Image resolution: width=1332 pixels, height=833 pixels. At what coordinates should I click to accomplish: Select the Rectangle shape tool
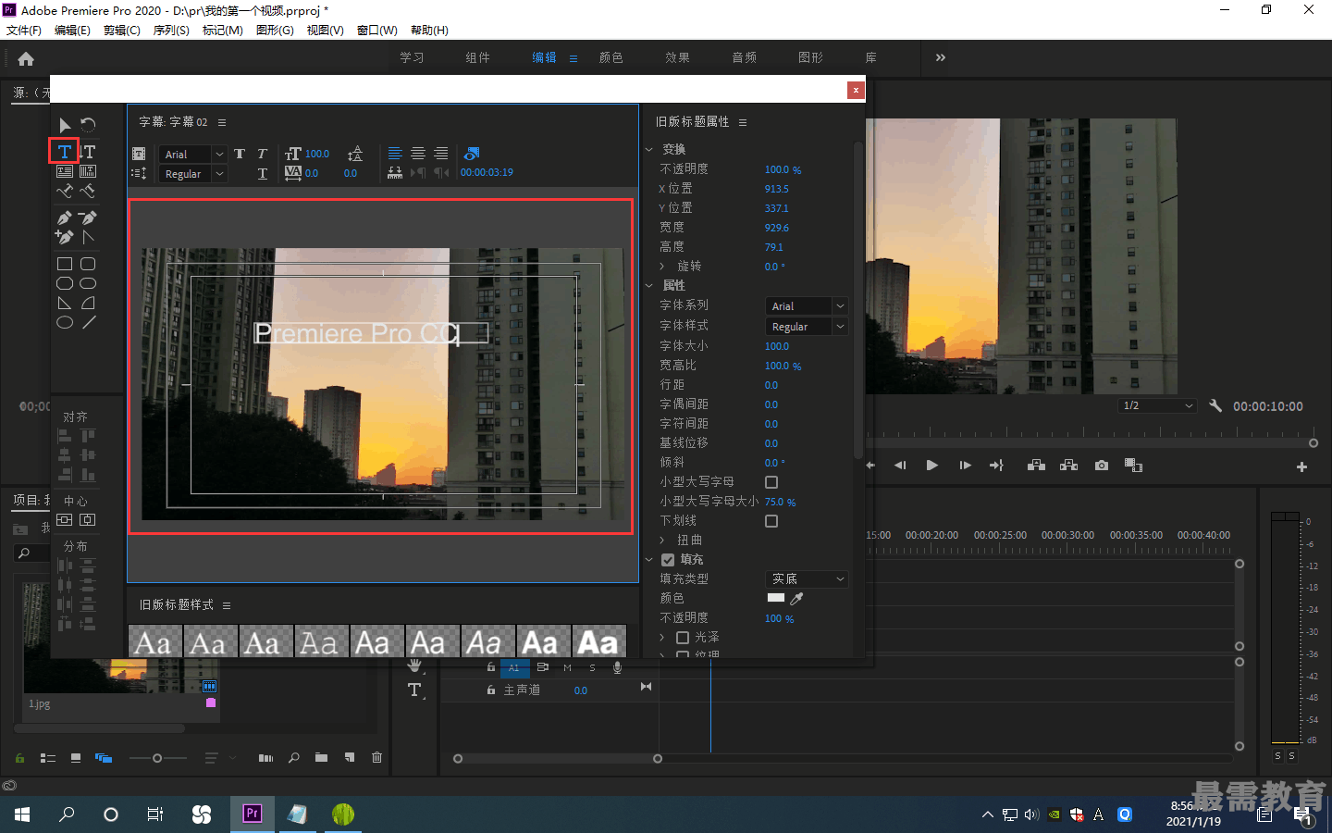[65, 264]
